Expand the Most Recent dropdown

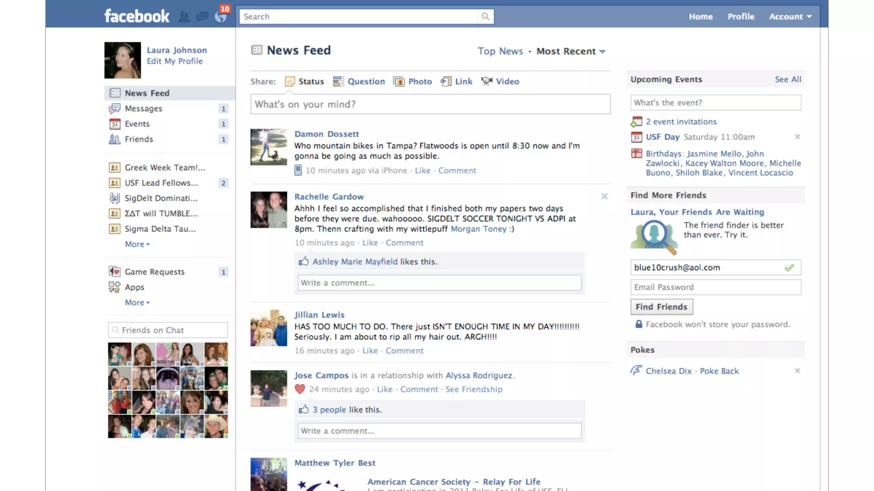[x=571, y=51]
